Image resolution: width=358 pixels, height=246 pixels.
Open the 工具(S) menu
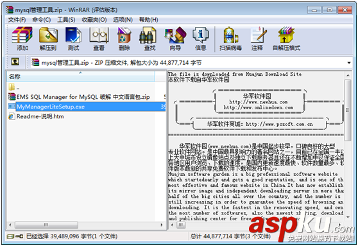[66, 20]
